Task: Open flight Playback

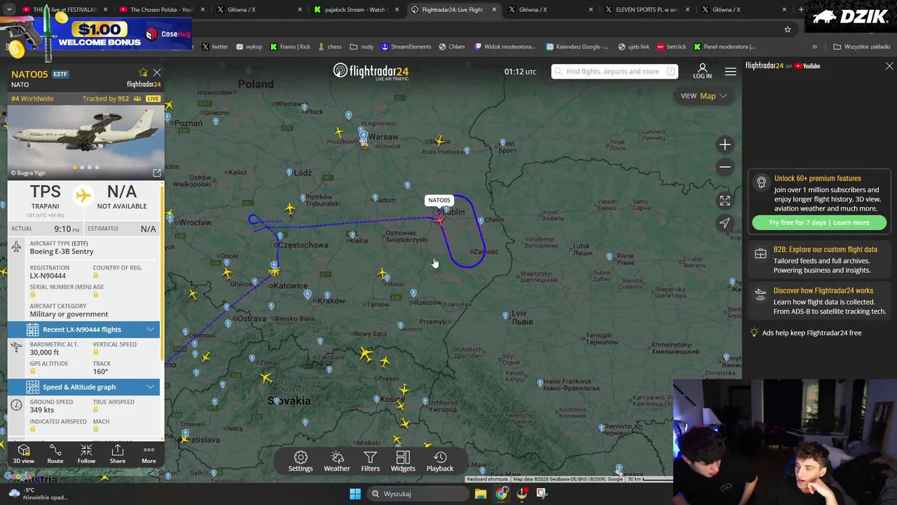Action: [440, 462]
